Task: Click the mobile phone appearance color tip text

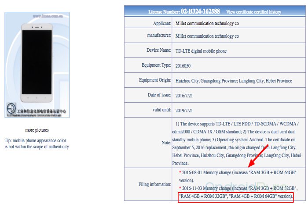Action: pyautogui.click(x=37, y=143)
